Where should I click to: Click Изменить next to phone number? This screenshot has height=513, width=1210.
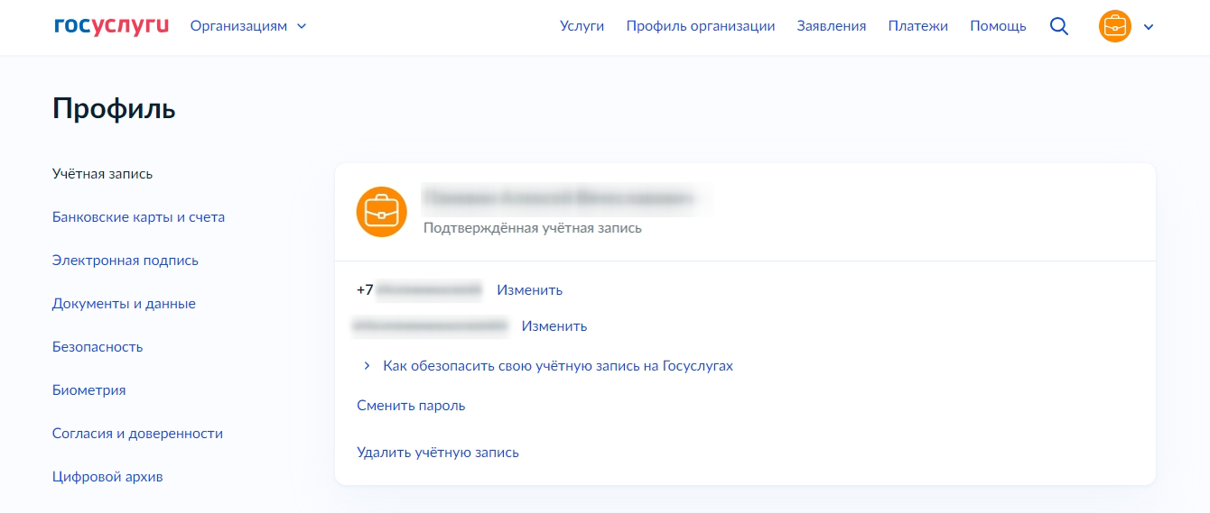[529, 290]
